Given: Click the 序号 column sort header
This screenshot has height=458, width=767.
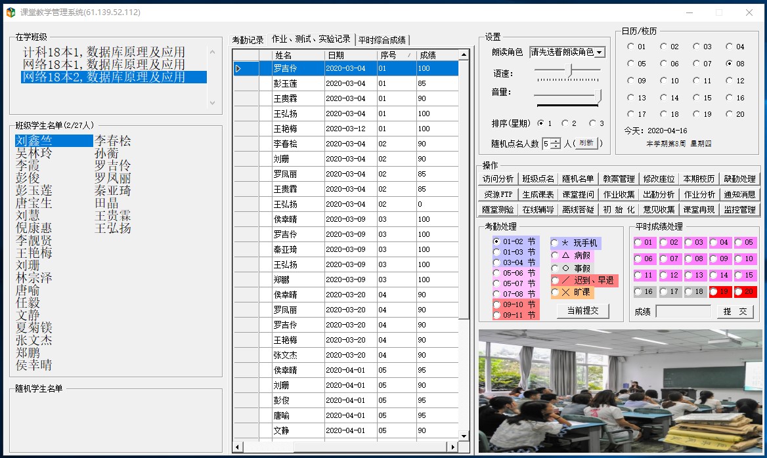Looking at the screenshot, I should pyautogui.click(x=396, y=55).
